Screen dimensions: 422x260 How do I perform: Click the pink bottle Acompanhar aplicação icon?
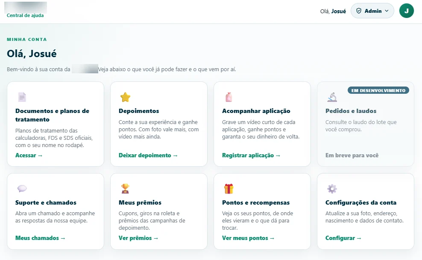pos(229,97)
